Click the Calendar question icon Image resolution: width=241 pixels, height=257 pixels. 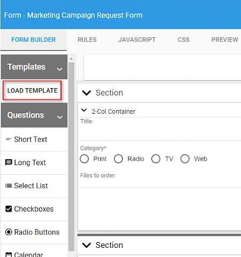pos(9,255)
